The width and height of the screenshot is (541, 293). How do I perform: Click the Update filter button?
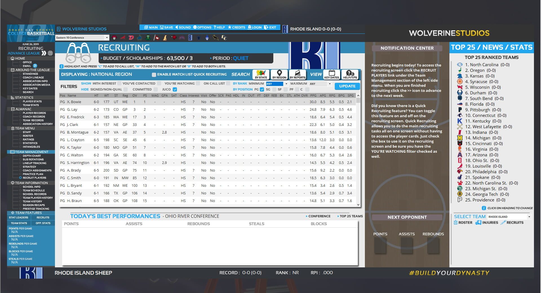[x=347, y=86]
